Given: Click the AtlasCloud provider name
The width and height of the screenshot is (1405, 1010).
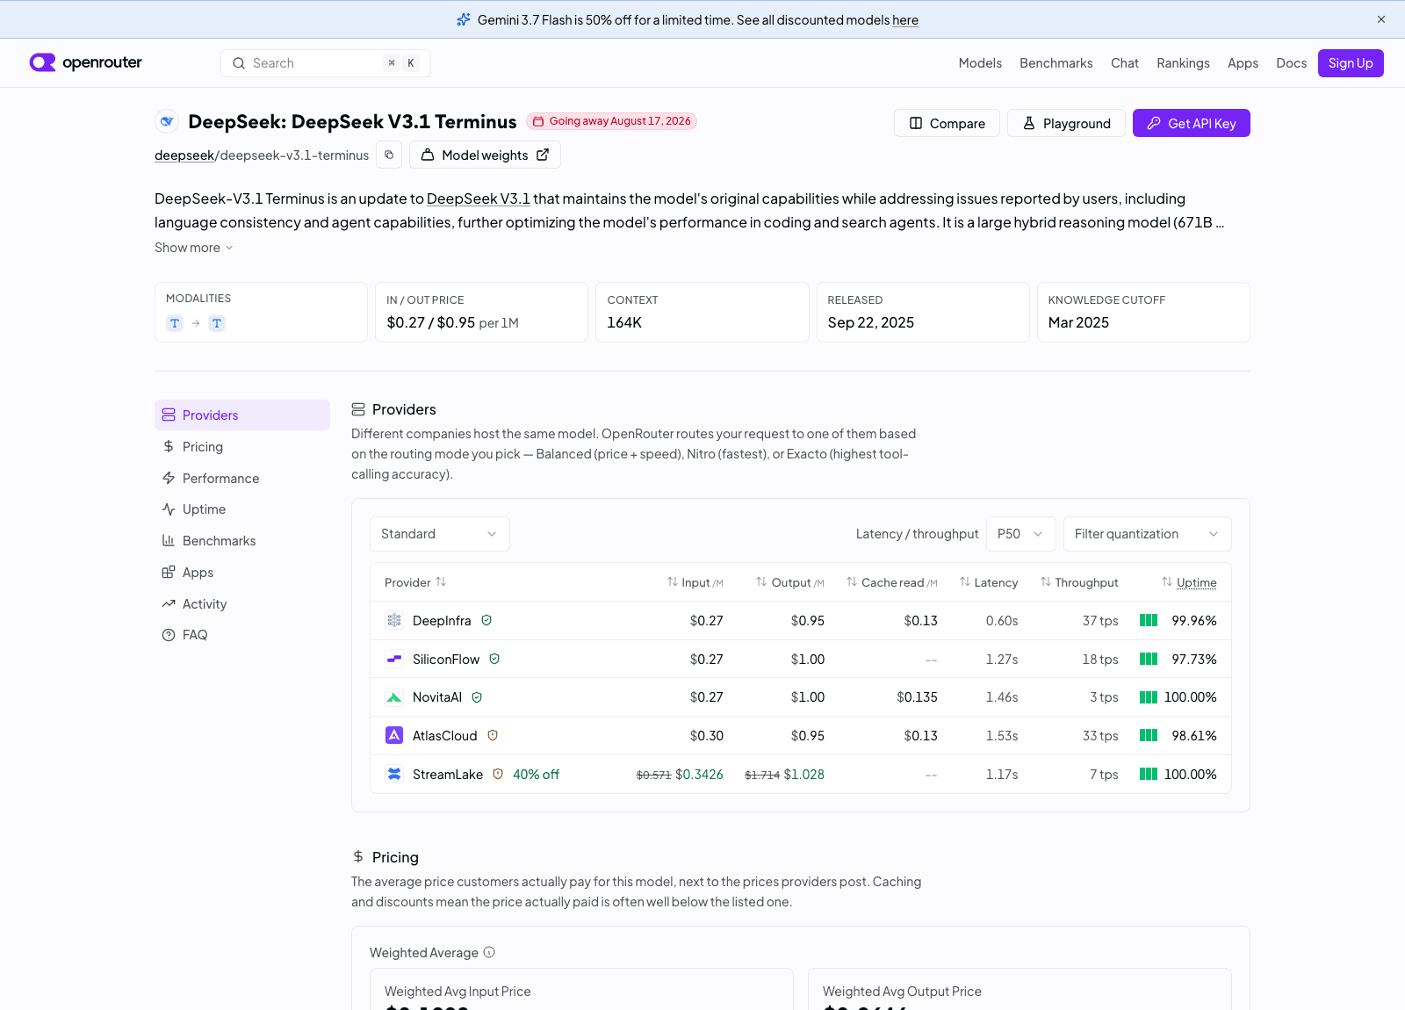Looking at the screenshot, I should click(x=445, y=736).
